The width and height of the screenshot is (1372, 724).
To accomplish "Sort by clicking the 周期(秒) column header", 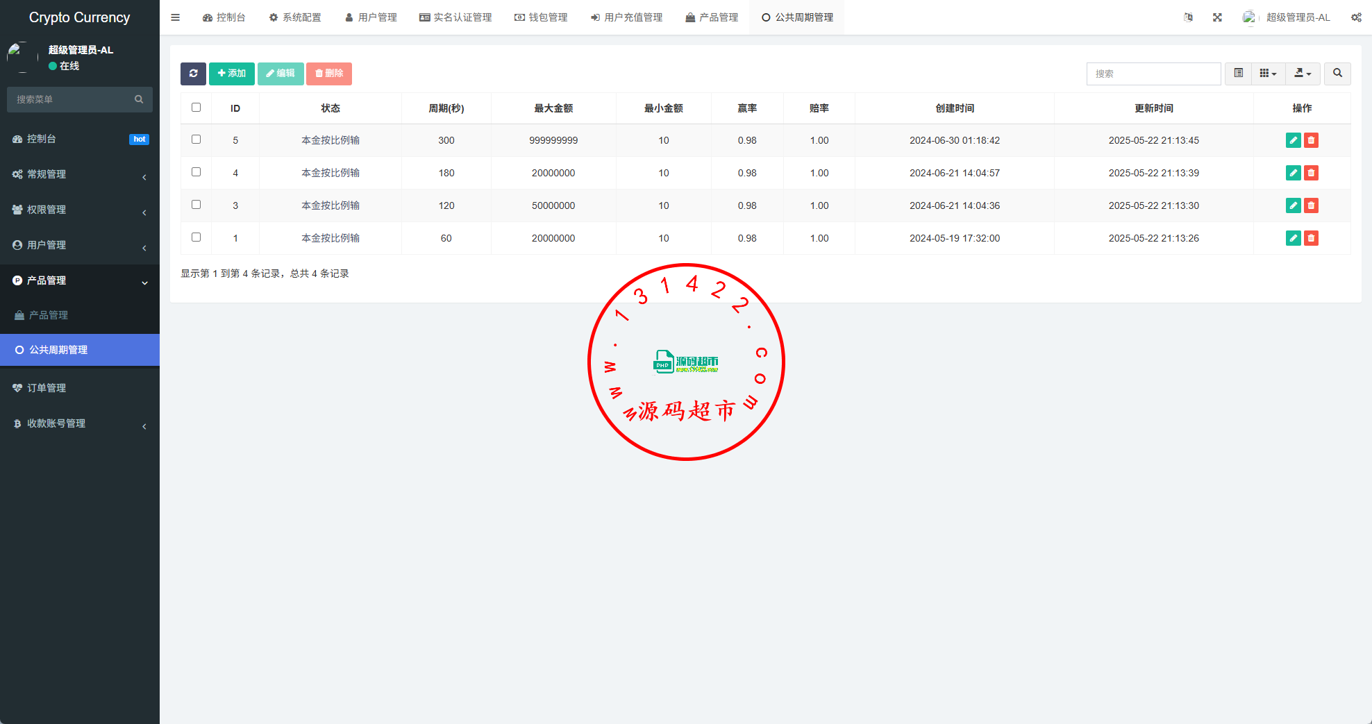I will point(446,108).
